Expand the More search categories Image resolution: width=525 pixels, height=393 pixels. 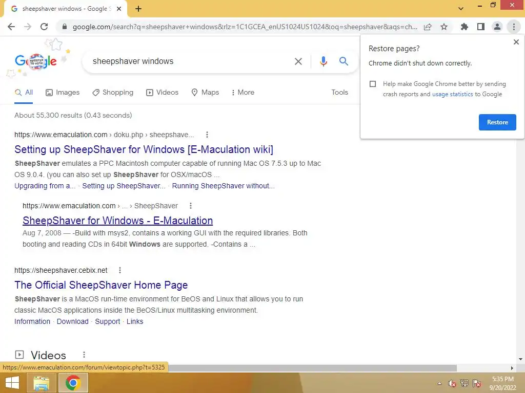243,92
